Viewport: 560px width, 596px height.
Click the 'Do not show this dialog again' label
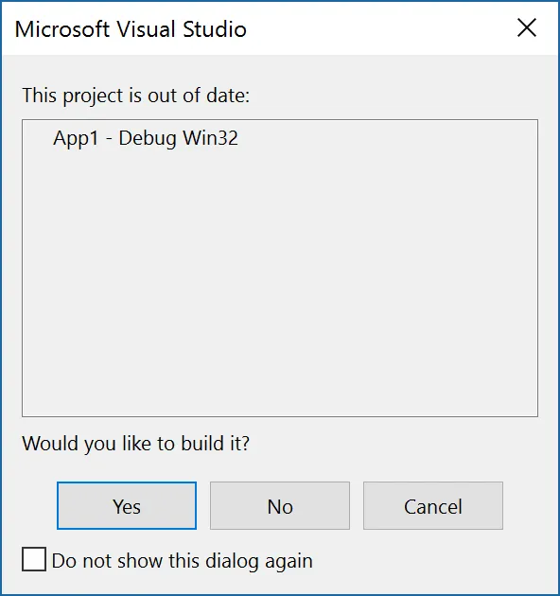183,561
